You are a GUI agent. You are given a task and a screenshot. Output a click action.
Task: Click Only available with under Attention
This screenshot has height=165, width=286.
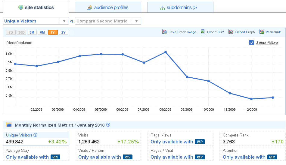coord(244,157)
